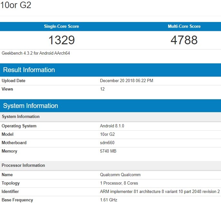Select the 'Views' row label
The width and height of the screenshot is (221, 203).
click(7, 89)
